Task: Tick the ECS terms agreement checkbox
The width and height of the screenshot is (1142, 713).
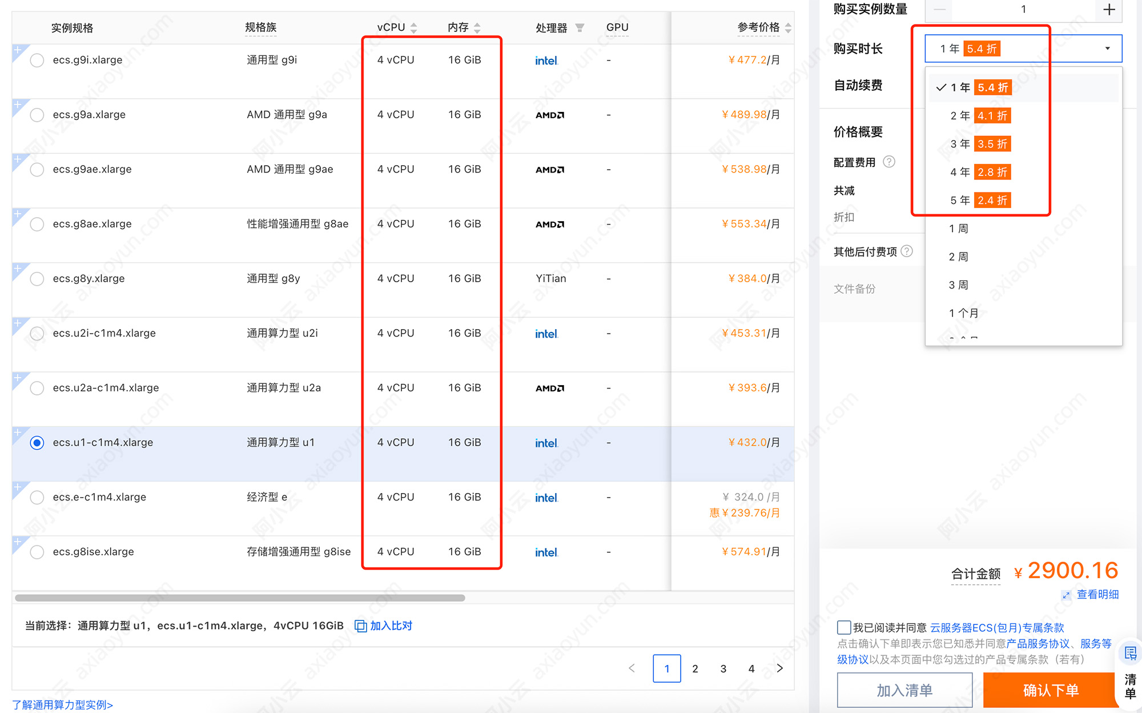Action: click(844, 628)
